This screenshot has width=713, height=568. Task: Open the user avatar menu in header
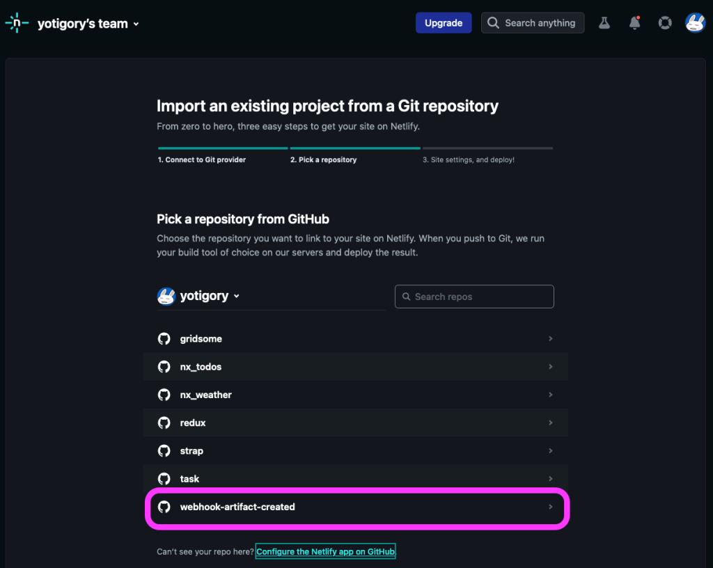click(695, 23)
